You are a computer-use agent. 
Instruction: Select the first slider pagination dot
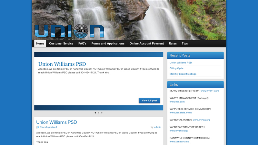pyautogui.click(x=95, y=113)
